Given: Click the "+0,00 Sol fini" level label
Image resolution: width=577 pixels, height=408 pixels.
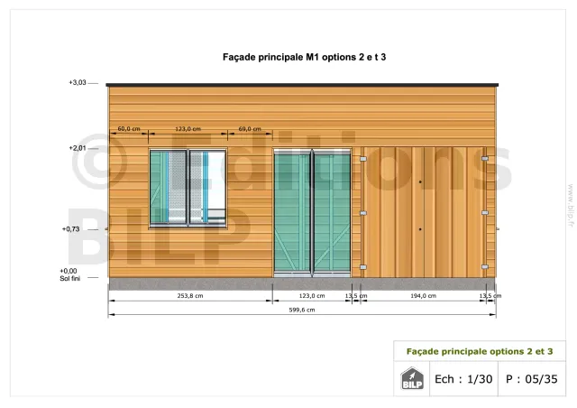Looking at the screenshot, I should click(x=69, y=274).
